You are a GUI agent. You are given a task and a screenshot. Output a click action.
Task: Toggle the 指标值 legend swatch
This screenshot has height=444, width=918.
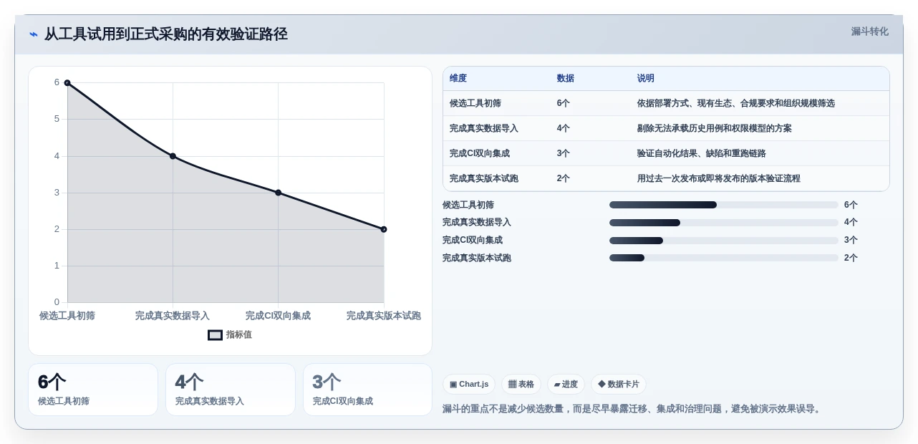[215, 334]
